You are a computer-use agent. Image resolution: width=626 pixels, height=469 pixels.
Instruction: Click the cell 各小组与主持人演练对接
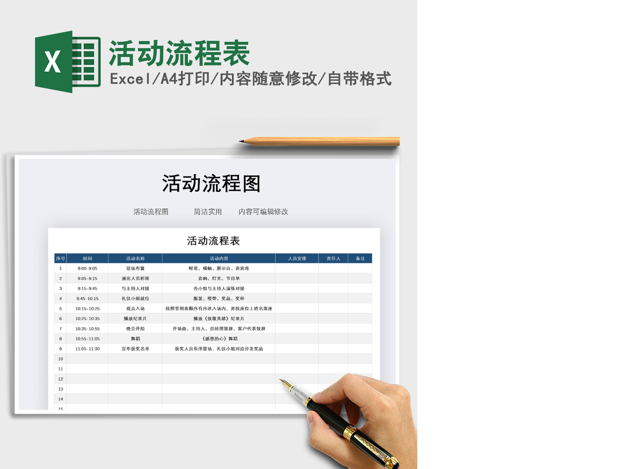(x=219, y=288)
